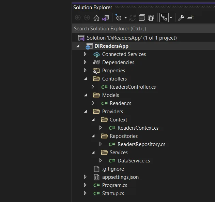Select the Solution 'DiReadersApp' node
This screenshot has width=215, height=202.
pos(132,38)
